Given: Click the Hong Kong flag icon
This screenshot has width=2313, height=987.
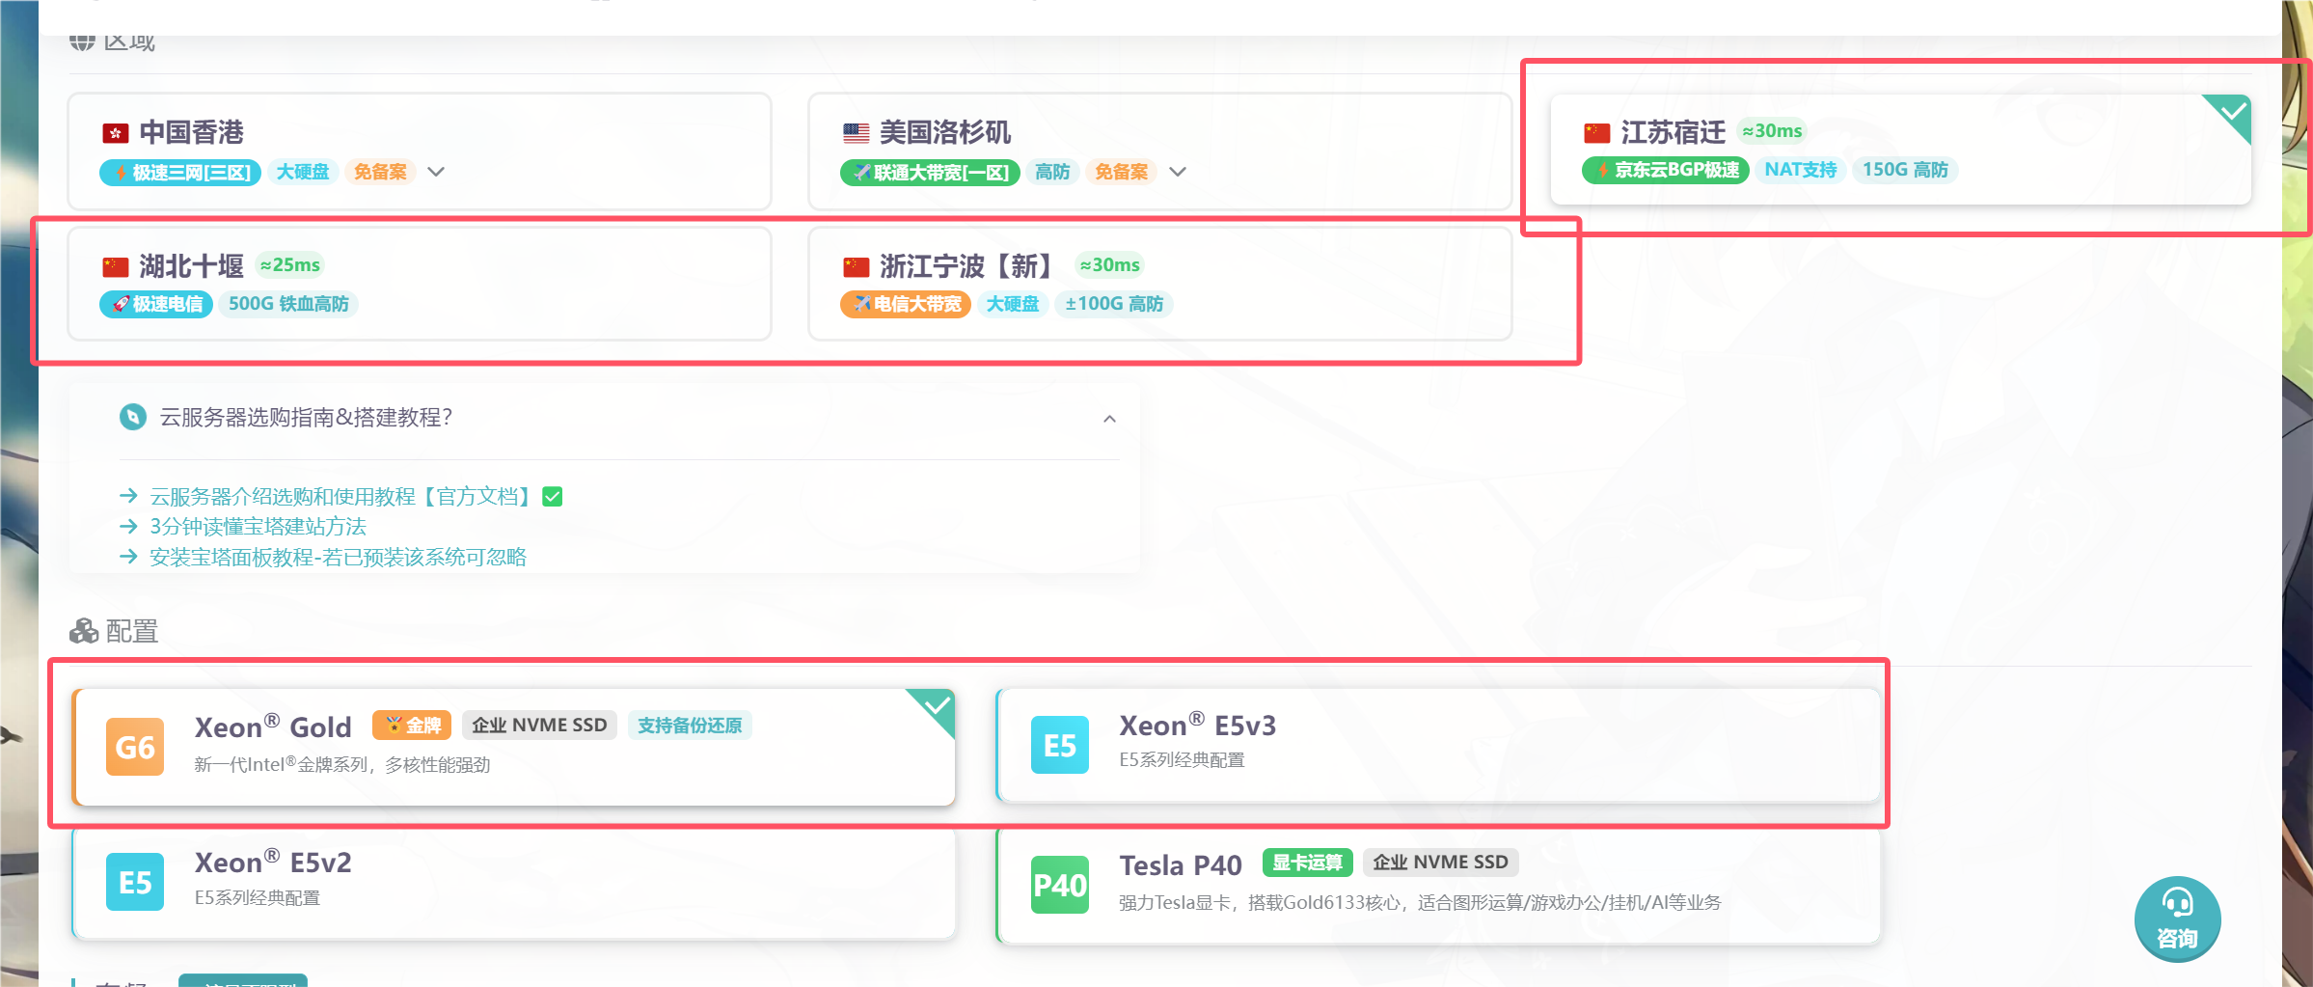Looking at the screenshot, I should click(x=116, y=133).
